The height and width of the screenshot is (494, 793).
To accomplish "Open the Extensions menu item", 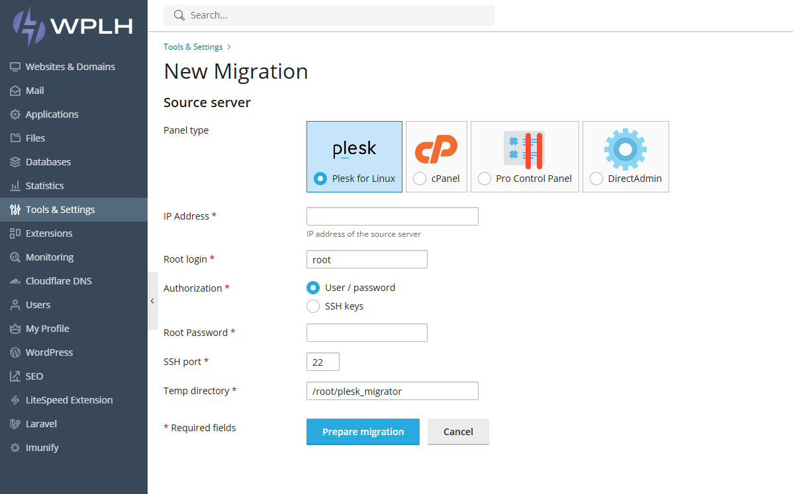I will click(x=74, y=233).
